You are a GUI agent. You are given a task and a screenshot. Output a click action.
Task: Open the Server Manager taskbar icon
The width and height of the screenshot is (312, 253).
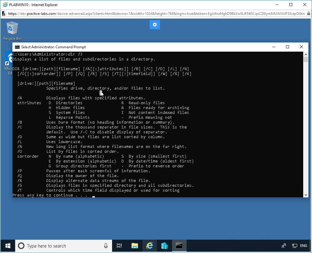(x=164, y=246)
